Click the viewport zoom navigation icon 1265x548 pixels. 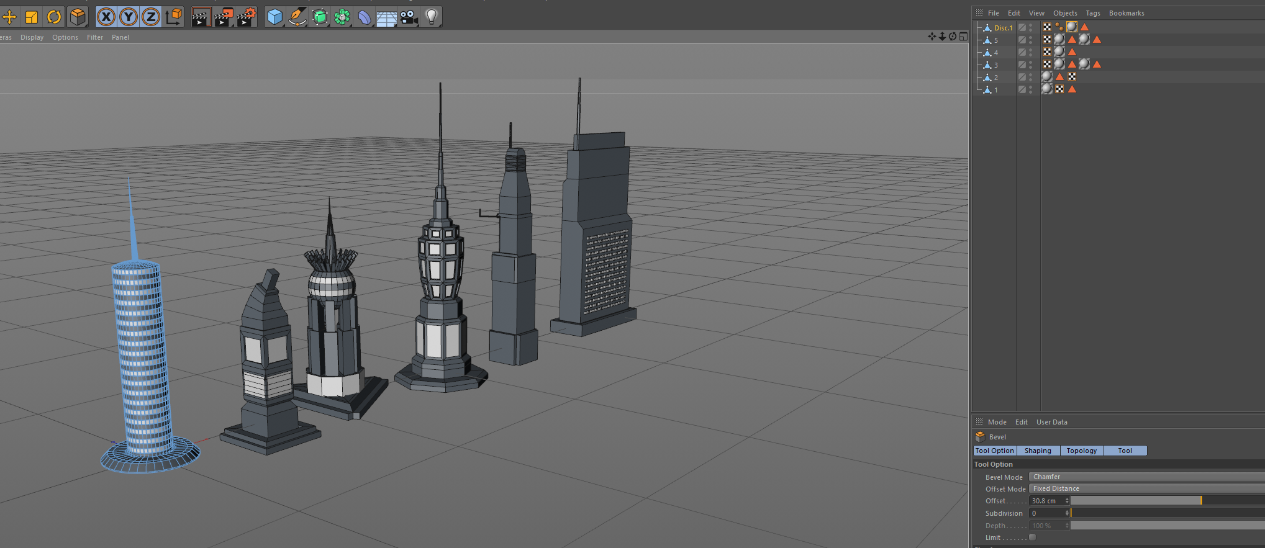[x=942, y=37]
